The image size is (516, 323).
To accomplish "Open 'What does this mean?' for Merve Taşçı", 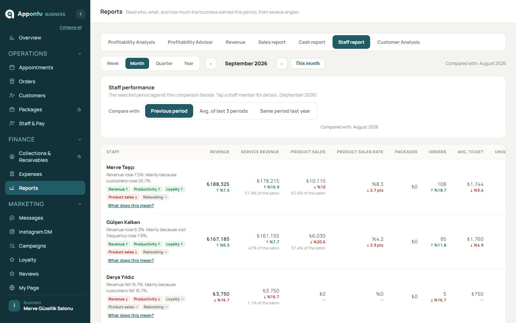I will click(131, 206).
